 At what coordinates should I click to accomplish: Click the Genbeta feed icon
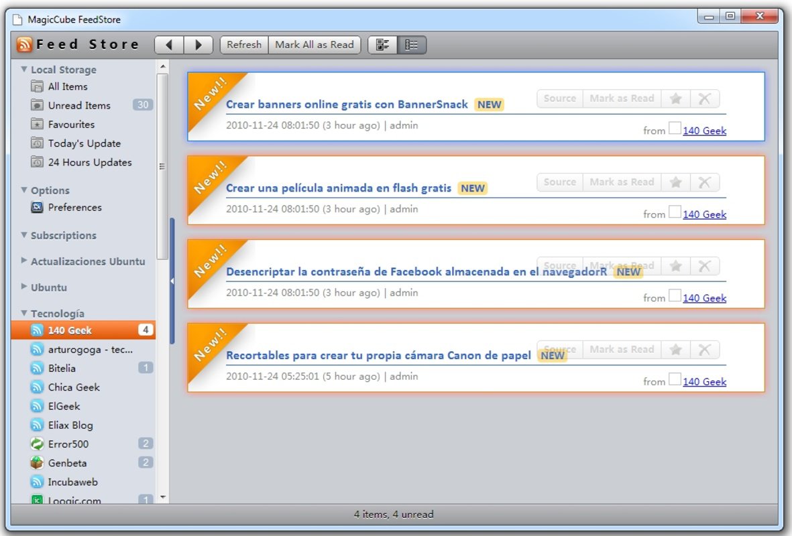pyautogui.click(x=37, y=463)
